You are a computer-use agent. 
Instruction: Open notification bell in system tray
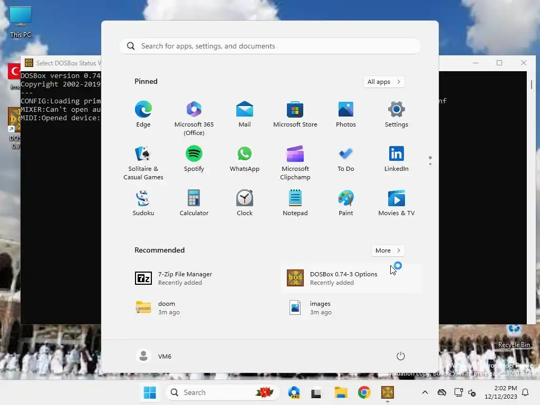(526, 392)
